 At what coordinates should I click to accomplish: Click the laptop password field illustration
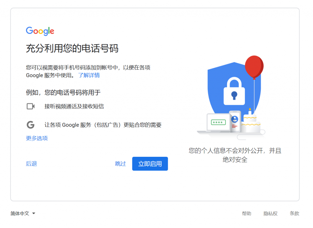pyautogui.click(x=218, y=122)
